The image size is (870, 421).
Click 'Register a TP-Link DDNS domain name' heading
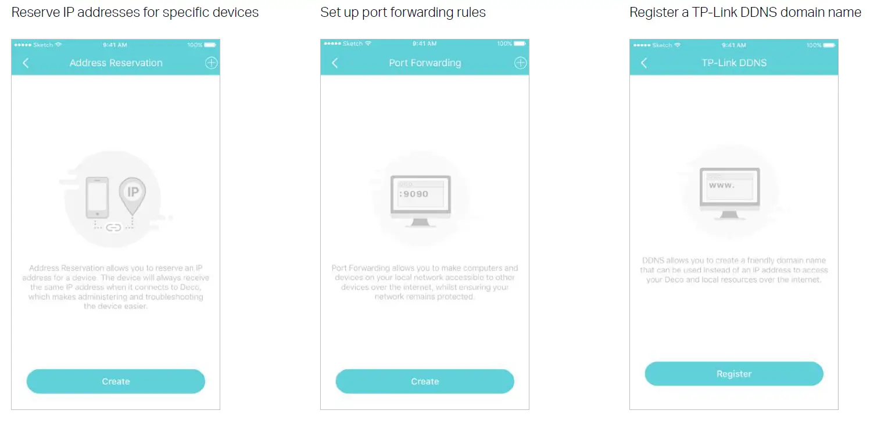[745, 12]
